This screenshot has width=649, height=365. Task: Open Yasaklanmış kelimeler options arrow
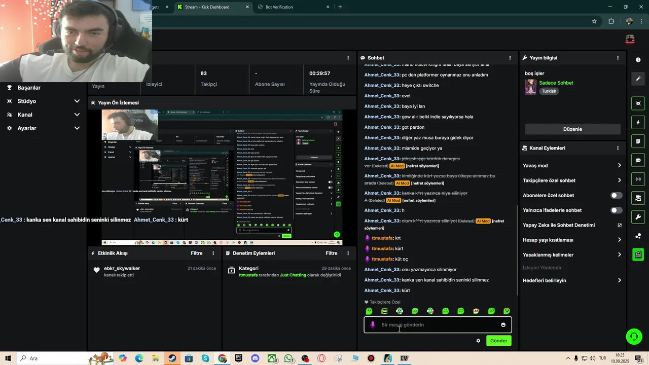click(x=619, y=255)
